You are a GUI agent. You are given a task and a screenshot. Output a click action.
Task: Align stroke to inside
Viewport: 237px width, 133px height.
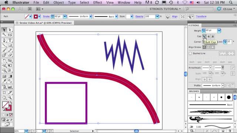point(208,47)
